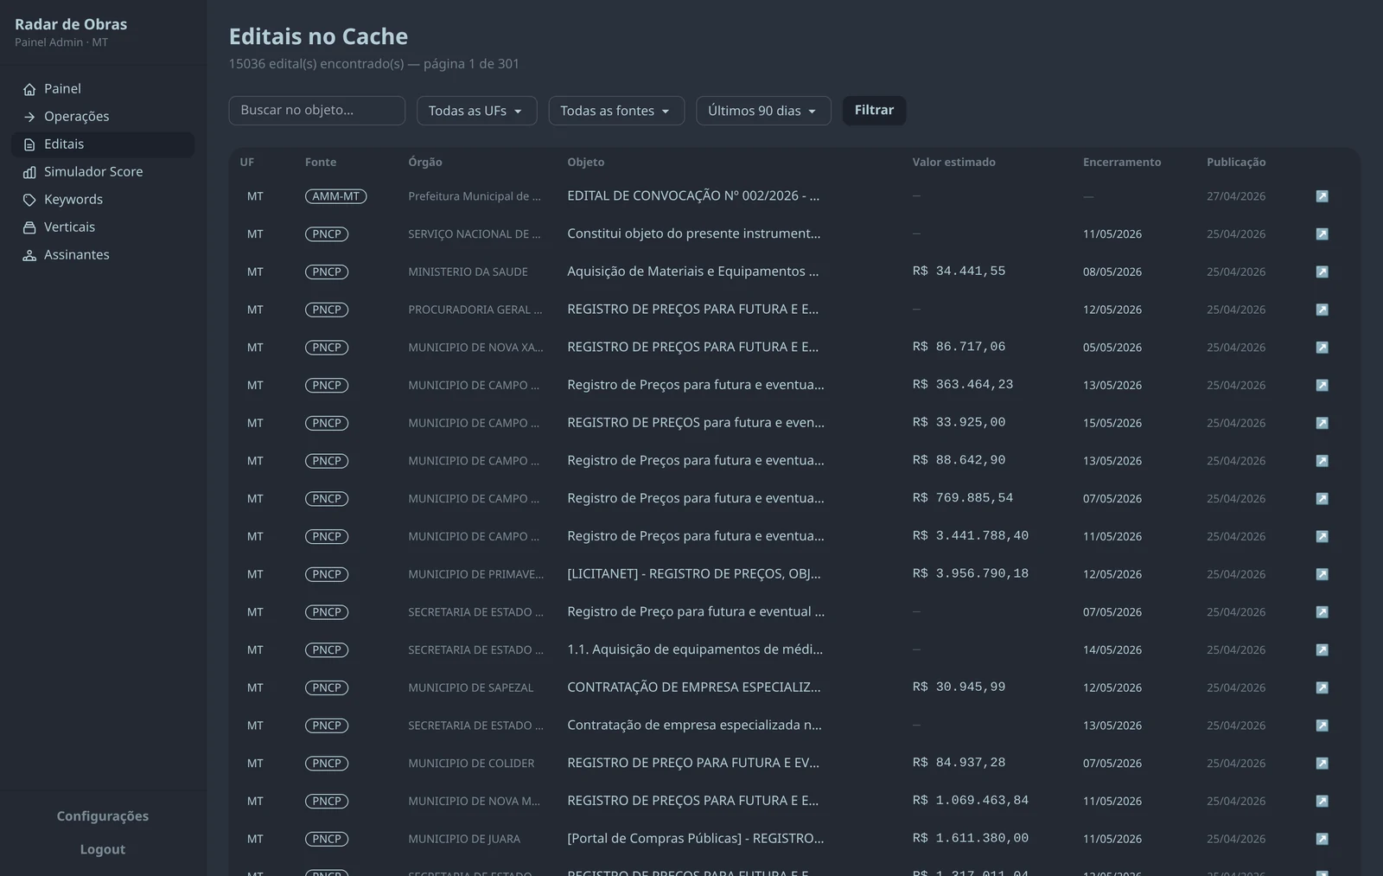Viewport: 1383px width, 876px height.
Task: Open external link for EDITAL DE CONVOCAÇÃO row
Action: tap(1322, 196)
